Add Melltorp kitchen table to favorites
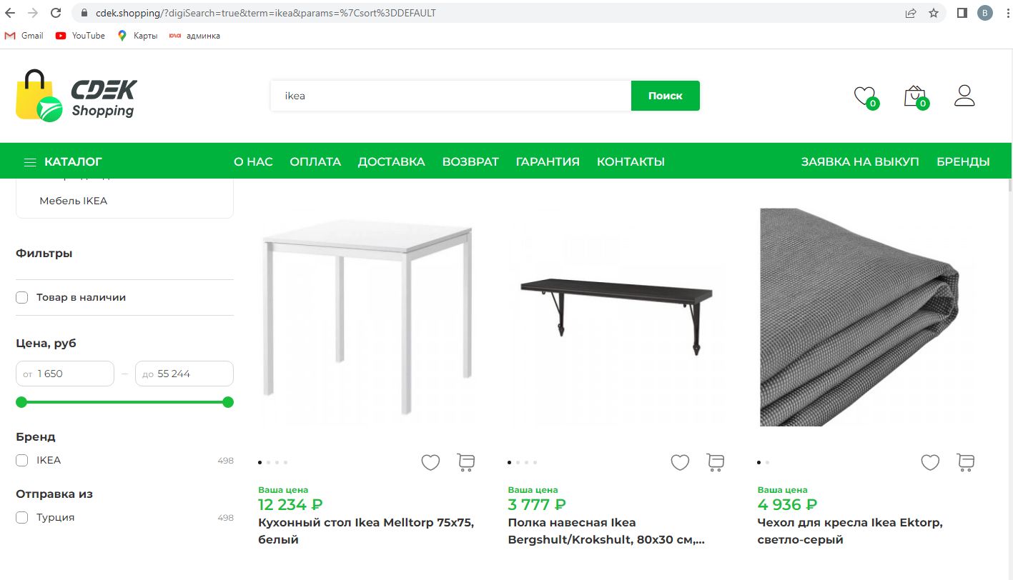The width and height of the screenshot is (1013, 580). click(430, 463)
